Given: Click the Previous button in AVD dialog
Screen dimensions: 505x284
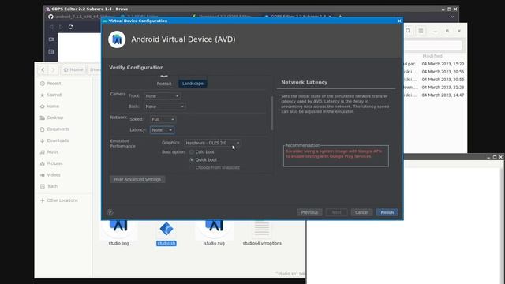Looking at the screenshot, I should 309,212.
